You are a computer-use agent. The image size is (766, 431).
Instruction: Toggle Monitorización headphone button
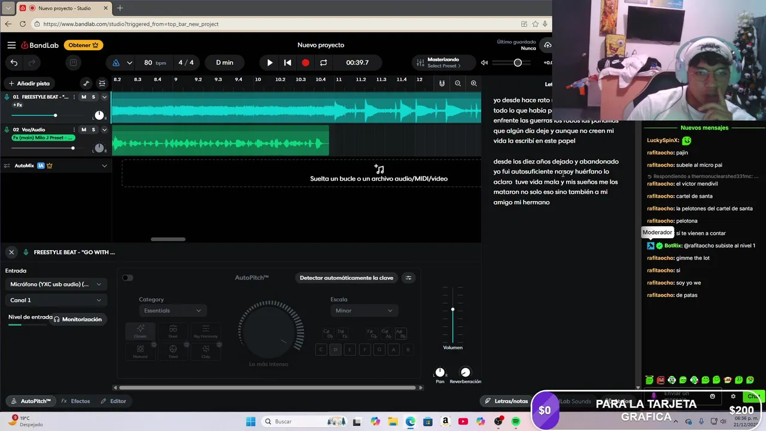[x=78, y=319]
